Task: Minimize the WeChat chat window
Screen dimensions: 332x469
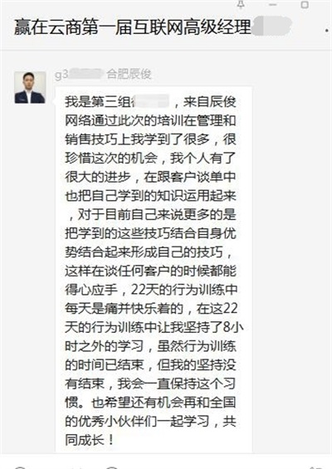Action: point(273,4)
